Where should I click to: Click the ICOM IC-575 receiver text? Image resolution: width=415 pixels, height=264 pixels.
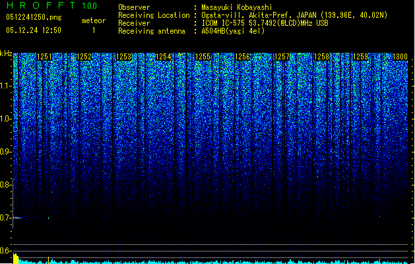265,23
